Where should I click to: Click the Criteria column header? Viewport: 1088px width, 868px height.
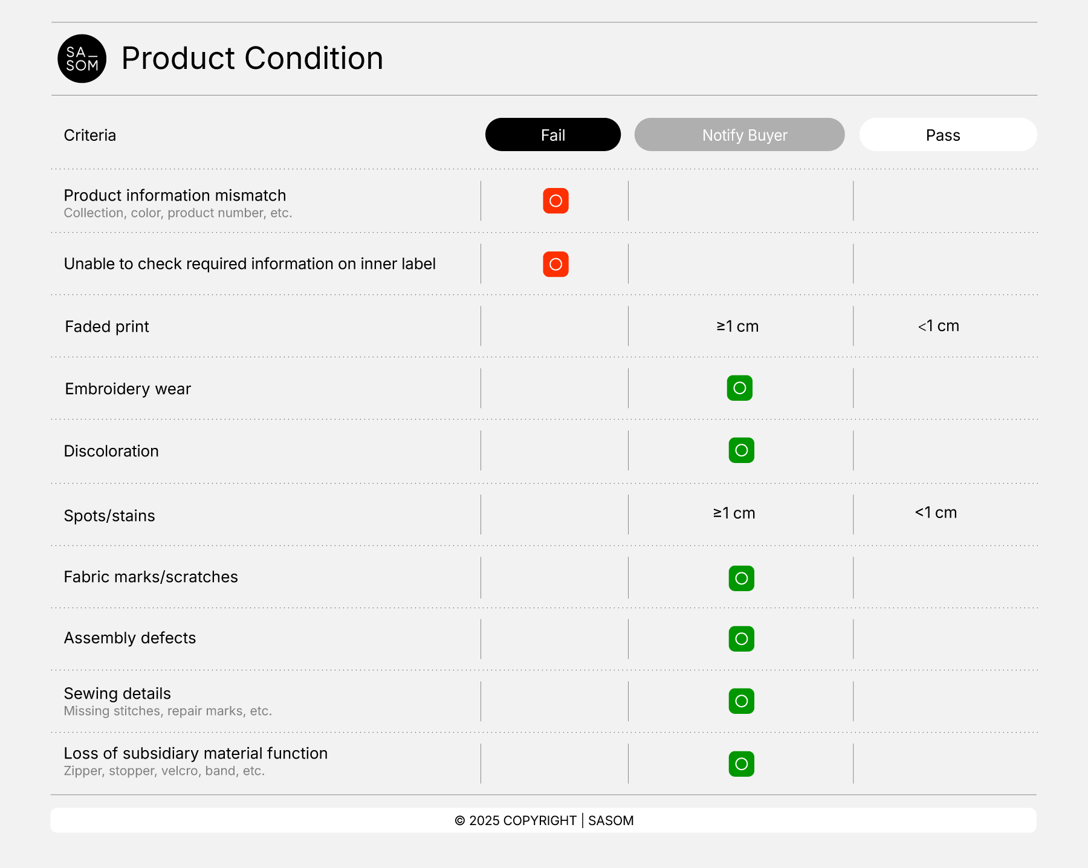(90, 135)
